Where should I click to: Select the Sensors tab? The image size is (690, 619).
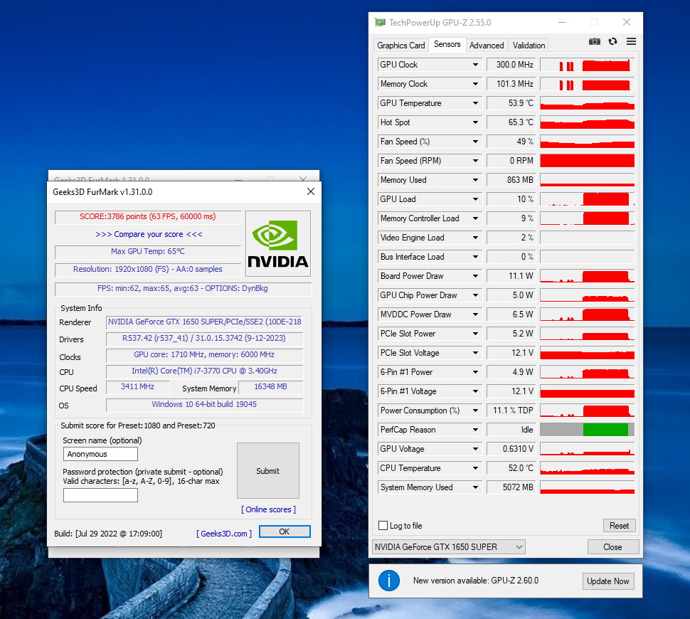447,44
